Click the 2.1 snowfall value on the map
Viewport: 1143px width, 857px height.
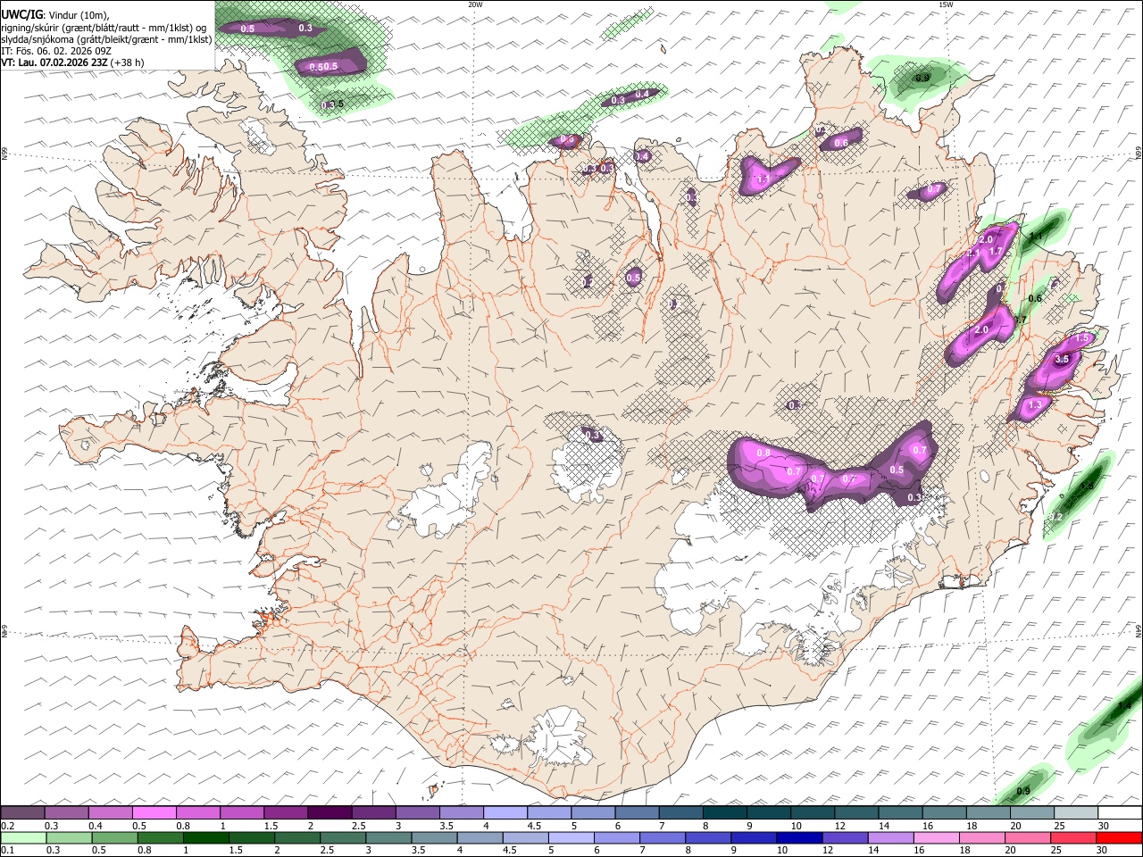(x=973, y=254)
